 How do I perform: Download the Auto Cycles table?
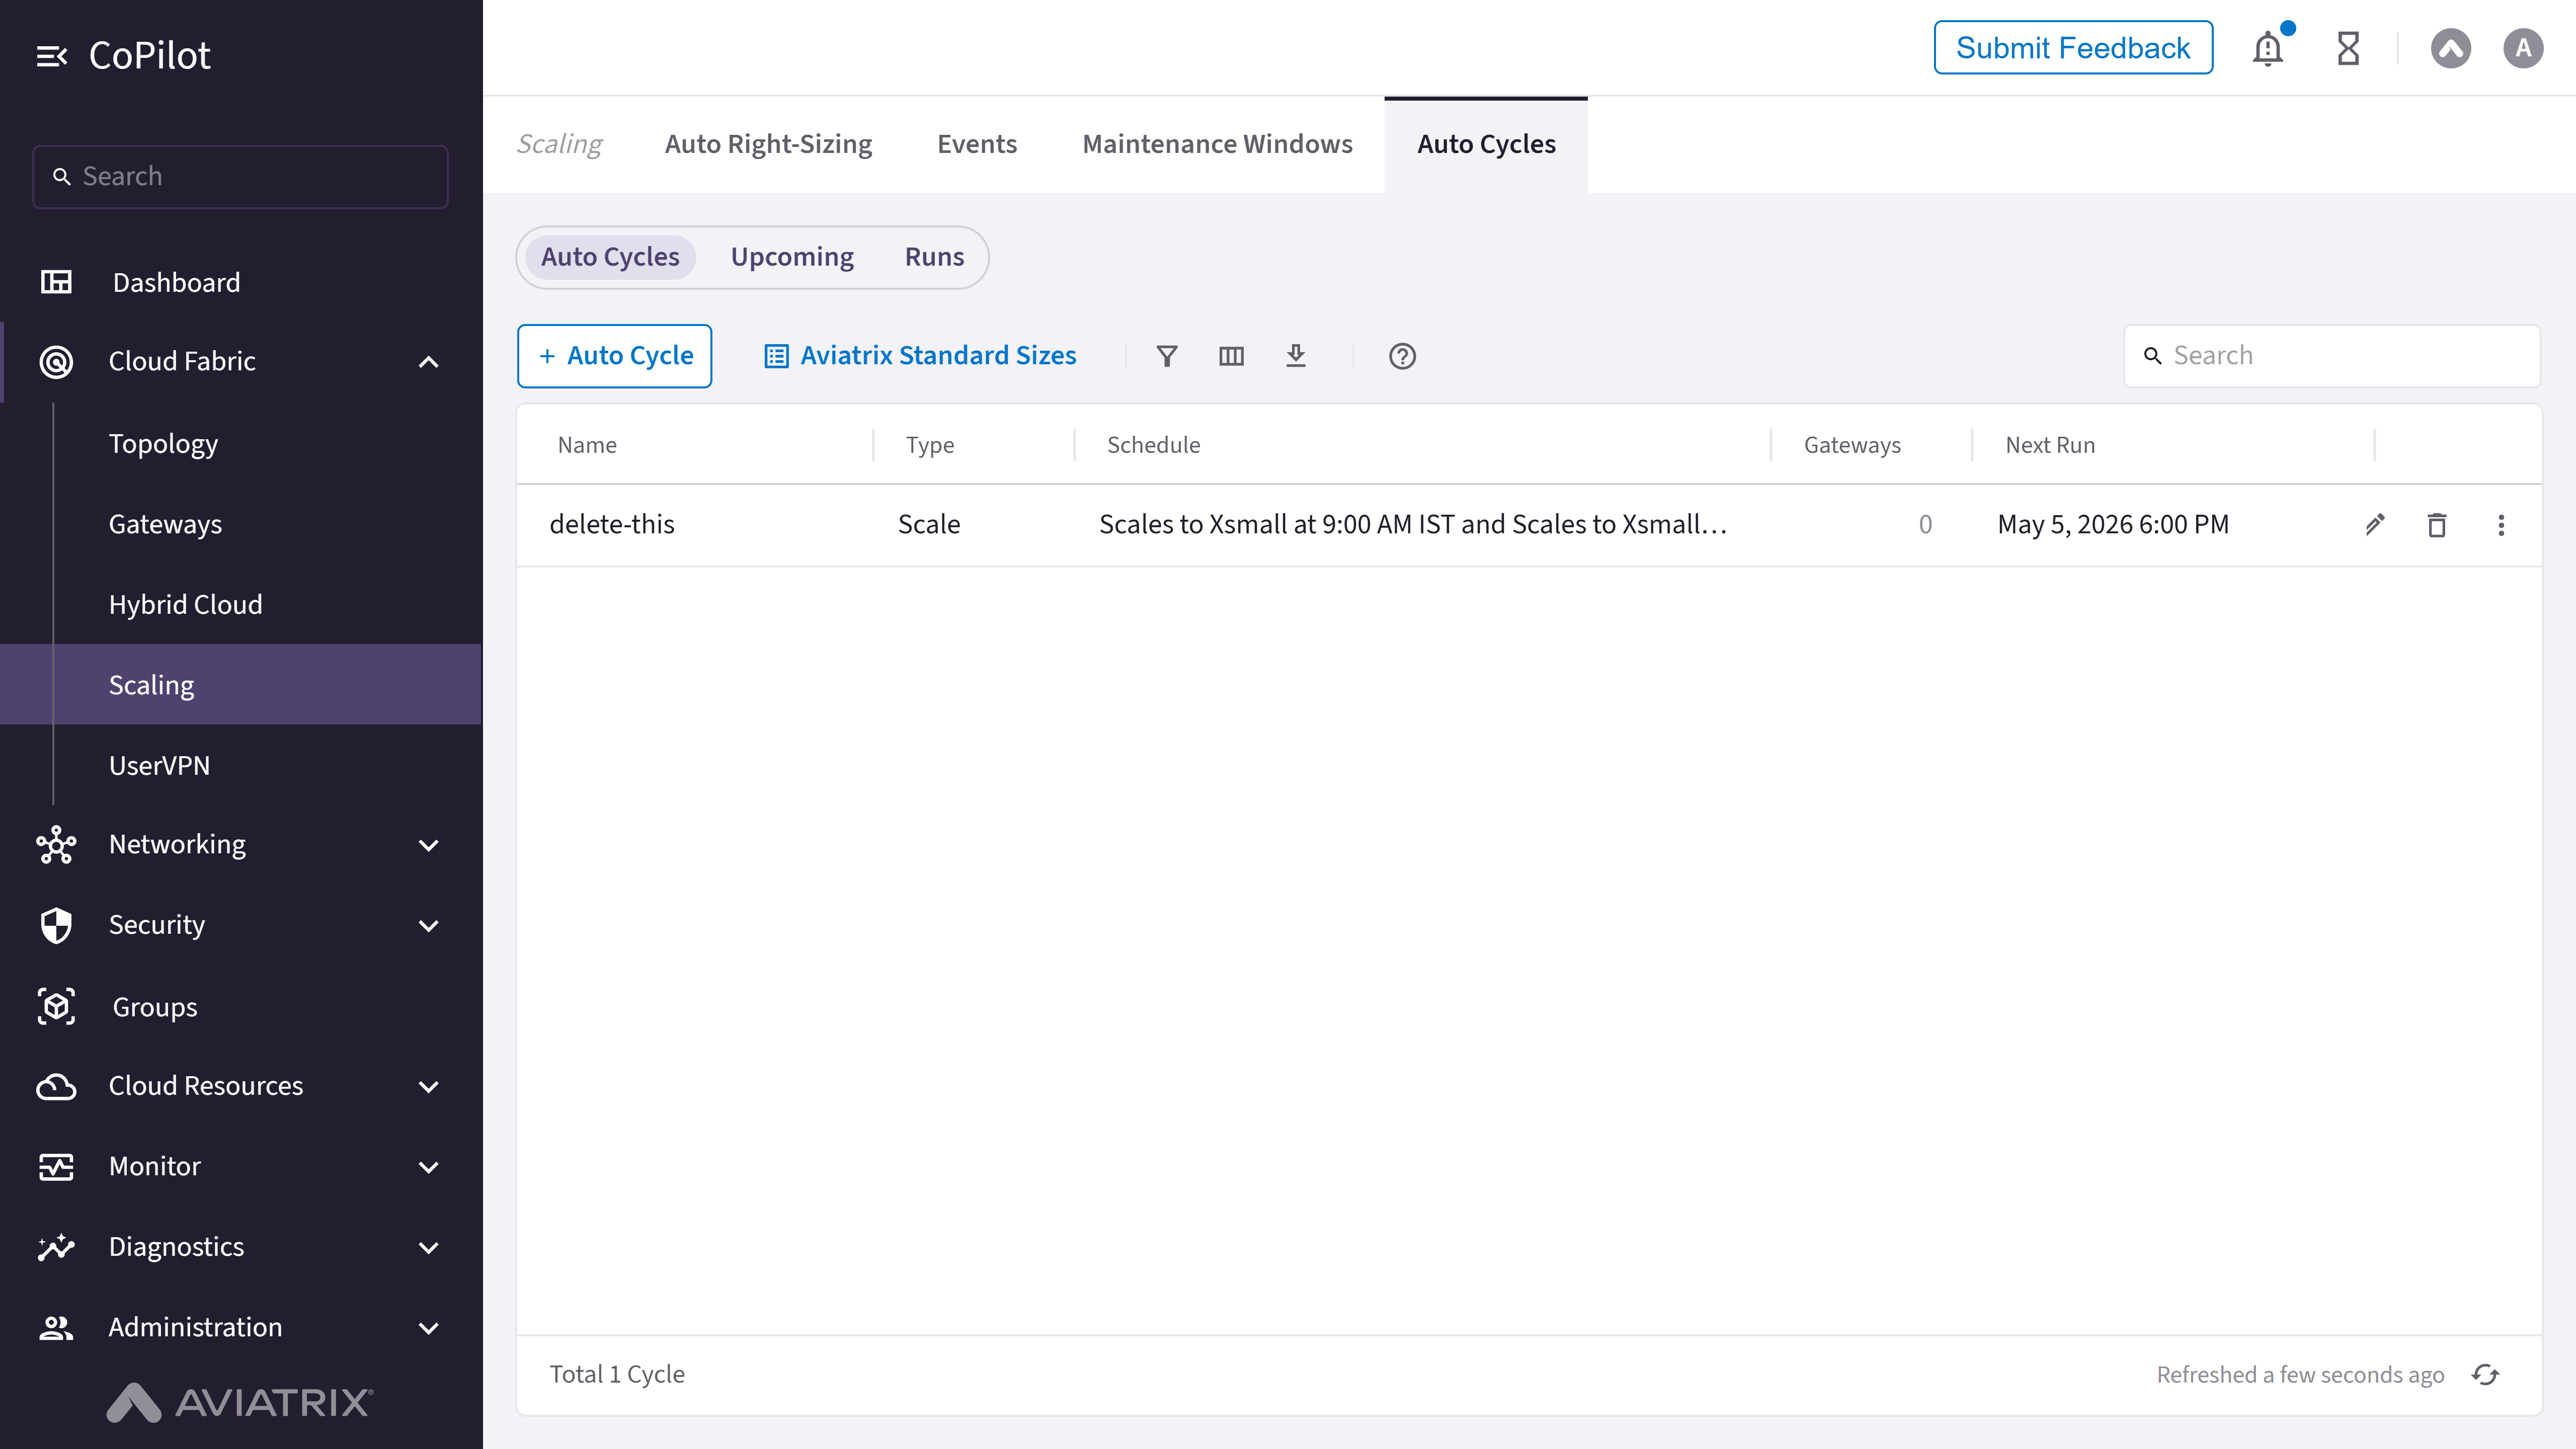[x=1296, y=356]
